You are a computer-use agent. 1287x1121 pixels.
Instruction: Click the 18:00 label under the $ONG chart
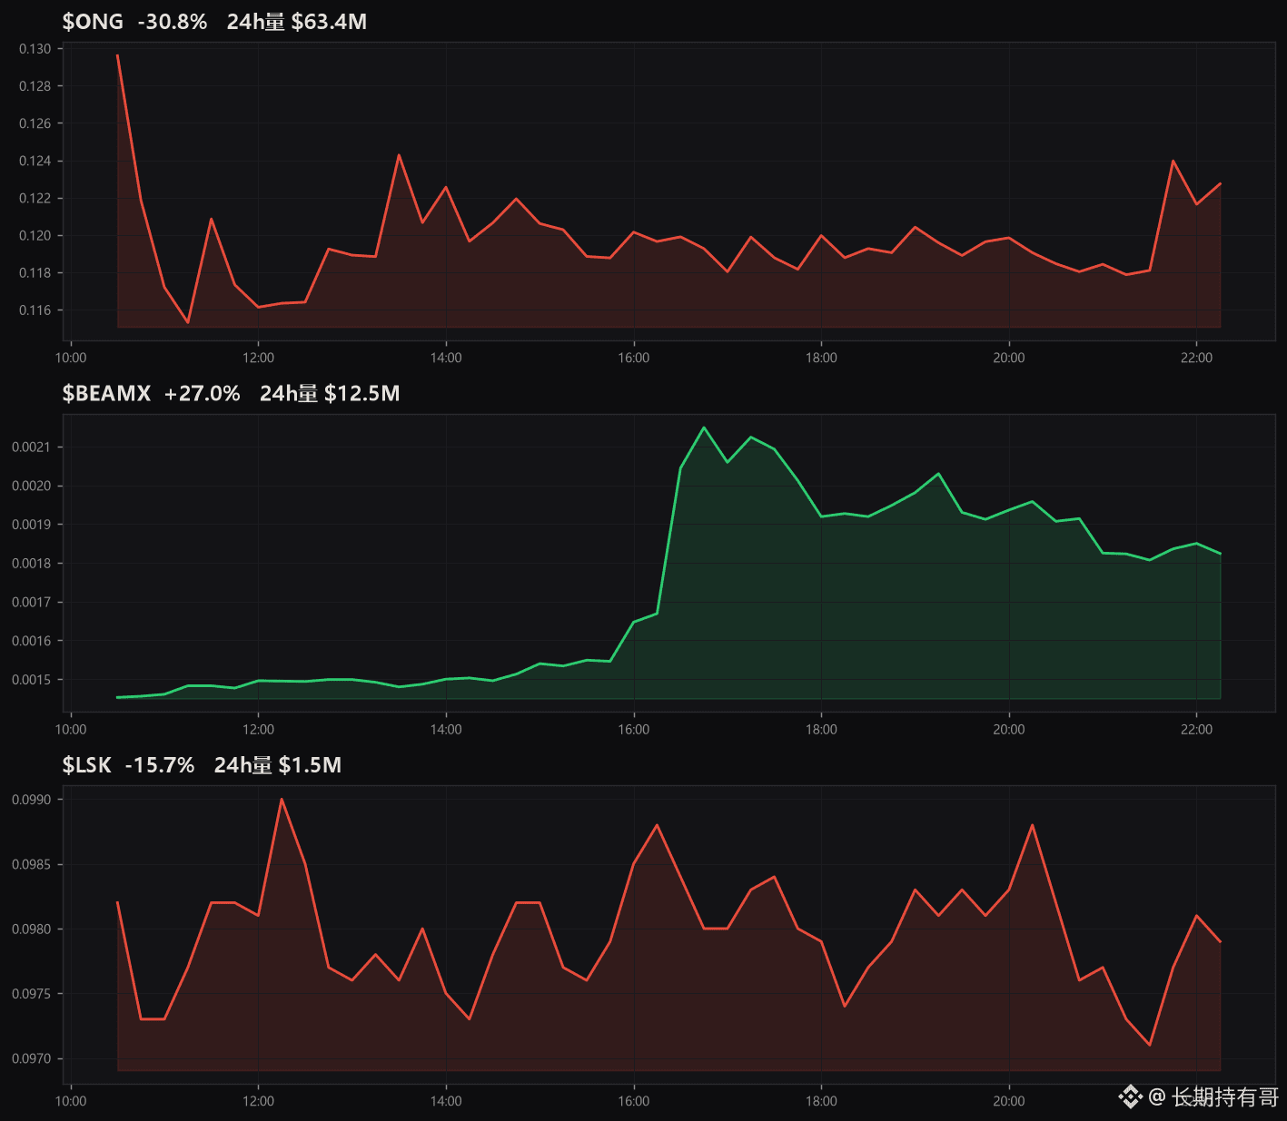click(821, 358)
